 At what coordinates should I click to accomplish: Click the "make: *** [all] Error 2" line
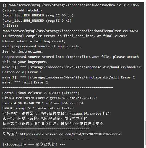tap(25, 83)
